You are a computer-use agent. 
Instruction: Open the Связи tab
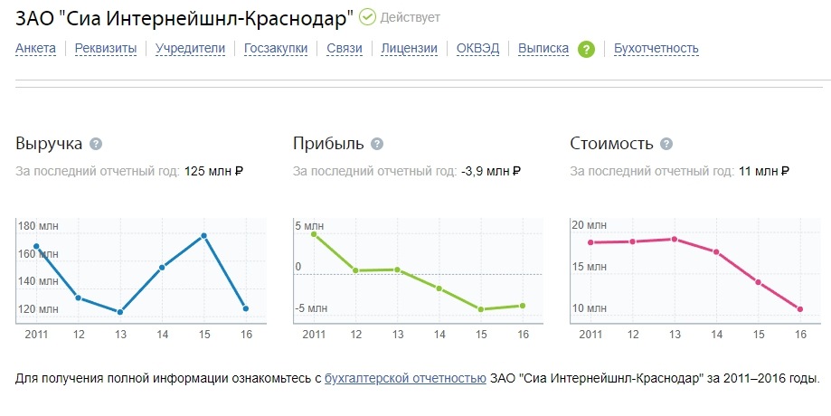345,48
